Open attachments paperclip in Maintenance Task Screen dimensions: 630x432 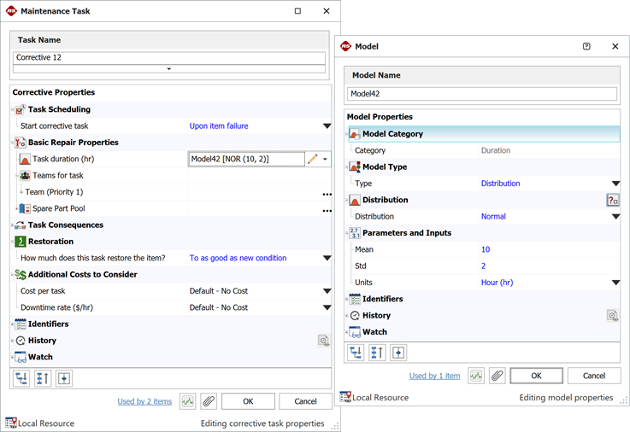pos(209,401)
